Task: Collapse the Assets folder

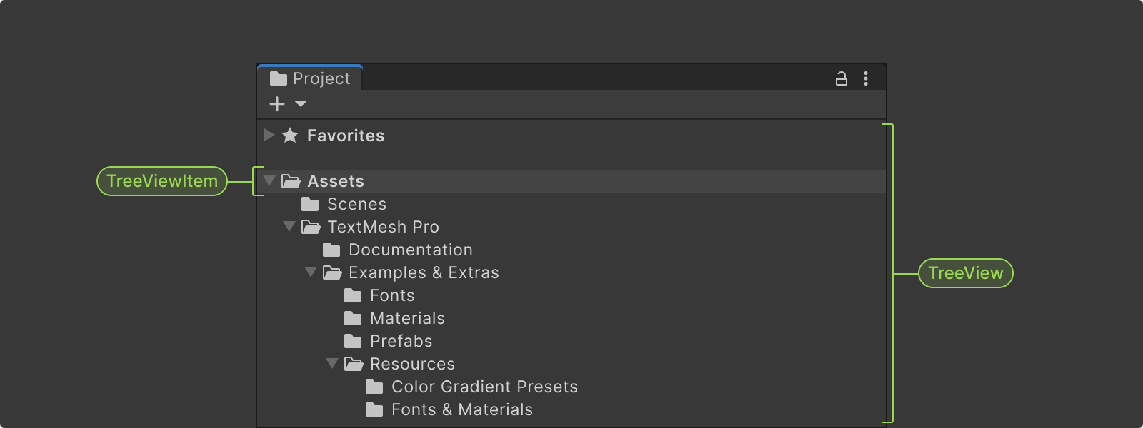Action: click(x=269, y=180)
